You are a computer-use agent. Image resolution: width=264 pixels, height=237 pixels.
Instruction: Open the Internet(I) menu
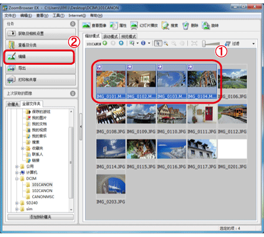[77, 15]
